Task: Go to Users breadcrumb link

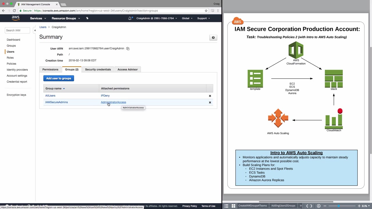Action: tap(43, 27)
